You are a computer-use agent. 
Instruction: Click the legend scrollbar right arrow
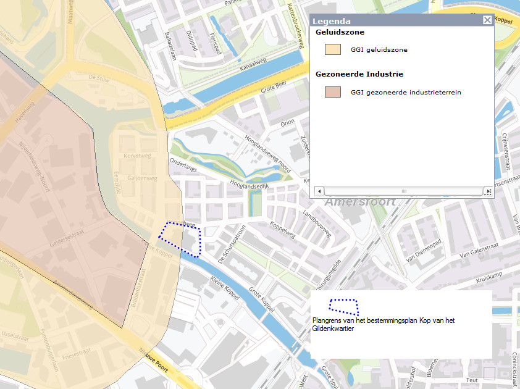[488, 191]
